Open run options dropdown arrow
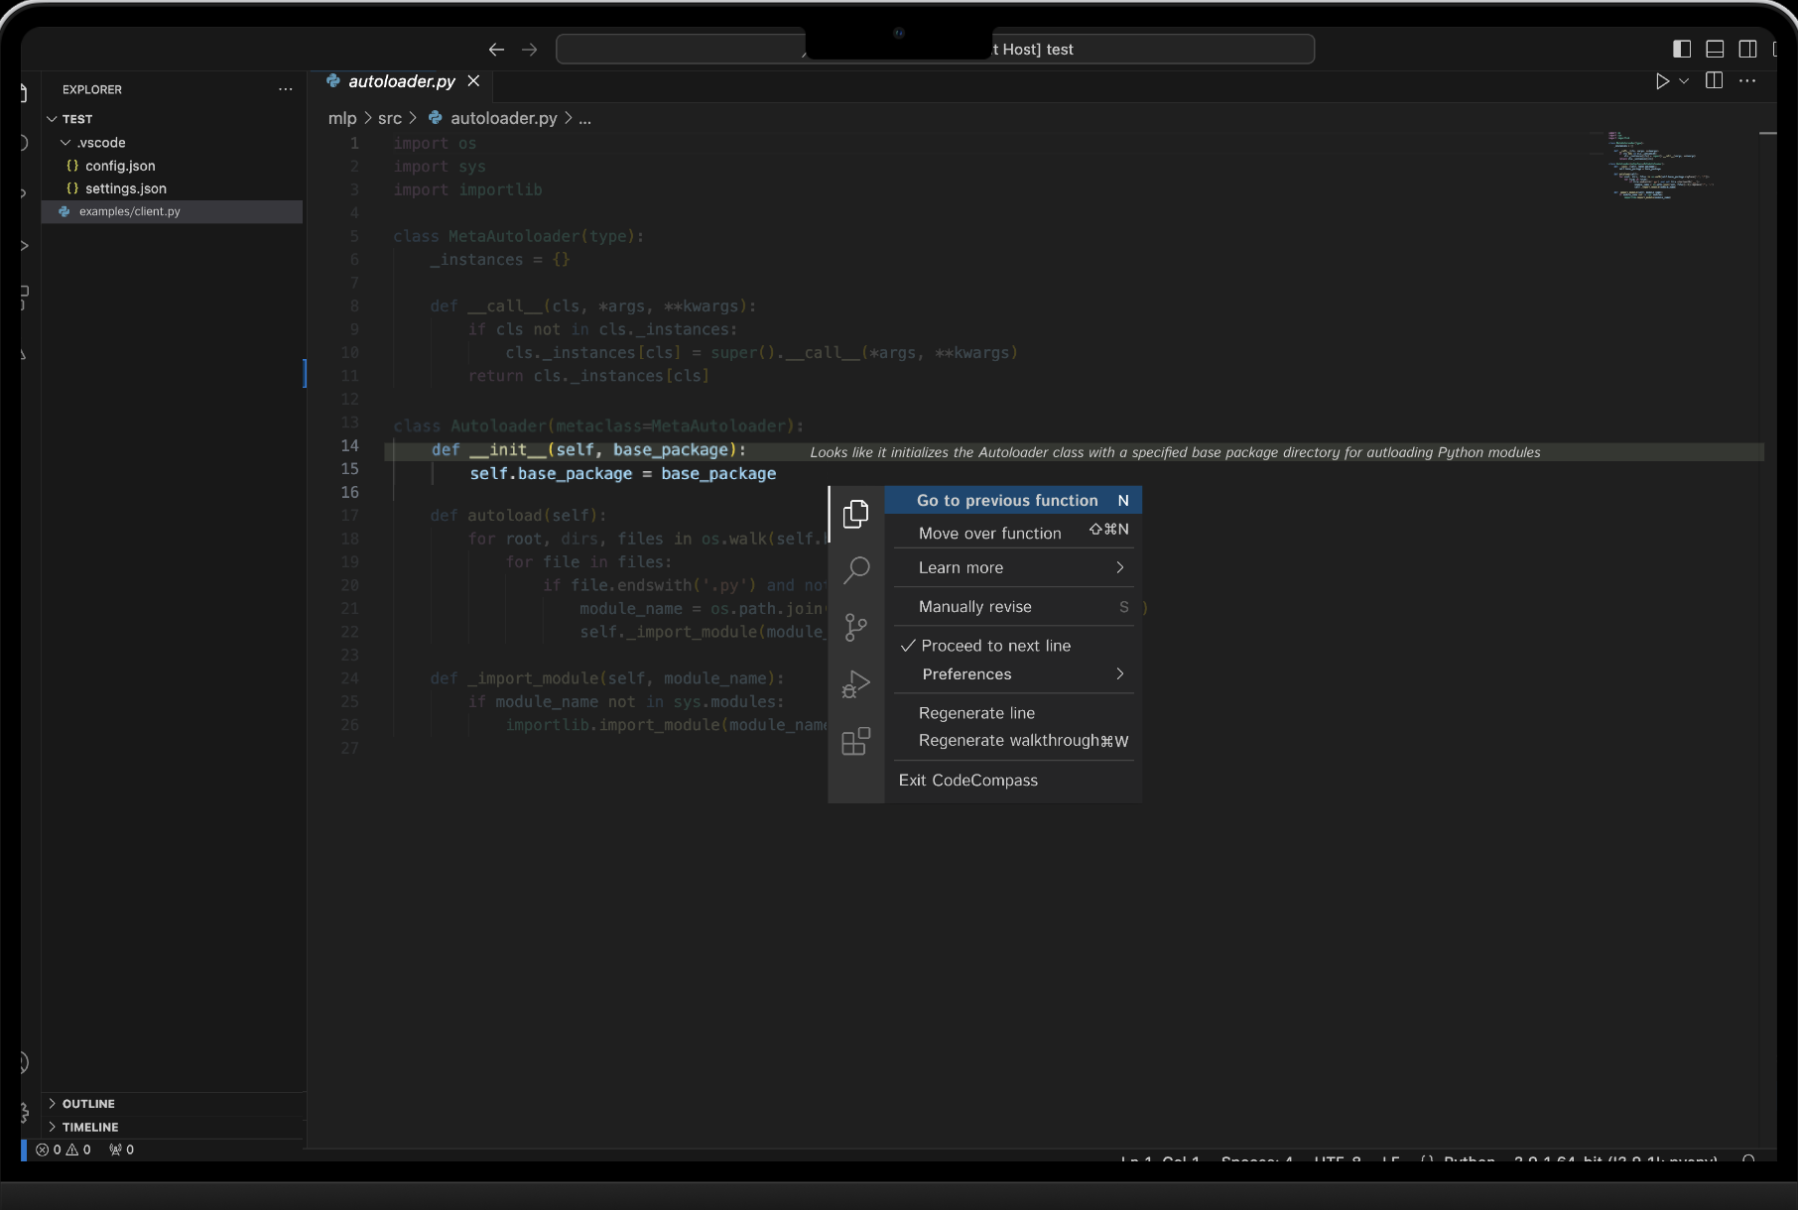Viewport: 1798px width, 1210px height. 1684,81
